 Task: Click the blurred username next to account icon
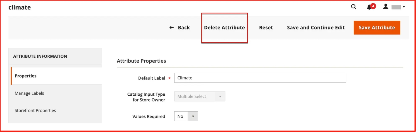(396, 7)
